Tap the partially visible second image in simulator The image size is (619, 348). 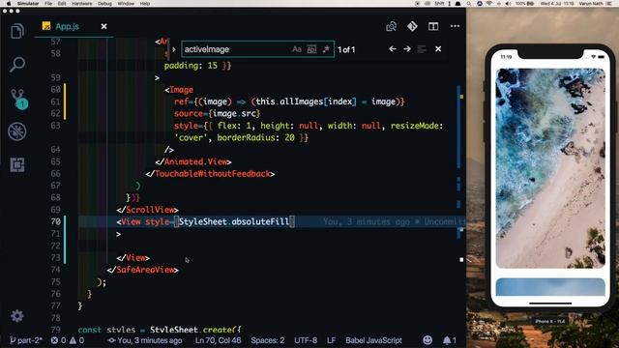[550, 287]
